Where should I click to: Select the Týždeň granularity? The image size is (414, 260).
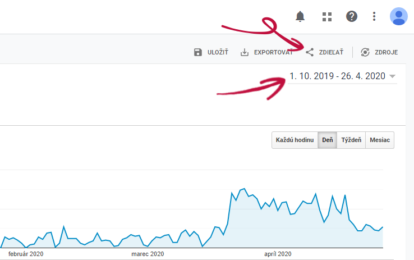351,140
